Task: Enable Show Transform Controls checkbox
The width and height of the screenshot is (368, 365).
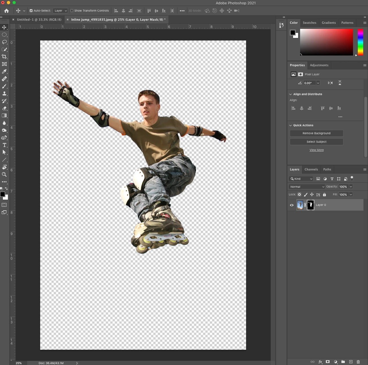Action: click(72, 11)
